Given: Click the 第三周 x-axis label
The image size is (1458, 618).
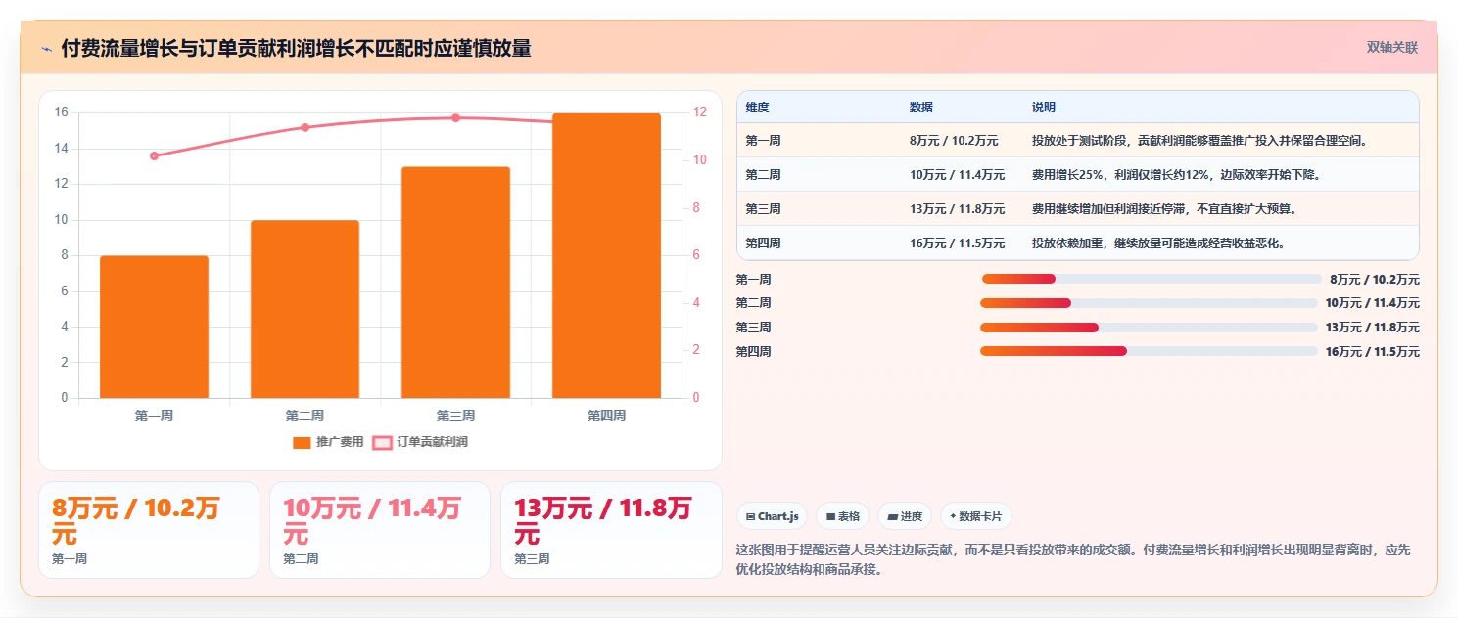Looking at the screenshot, I should point(455,416).
